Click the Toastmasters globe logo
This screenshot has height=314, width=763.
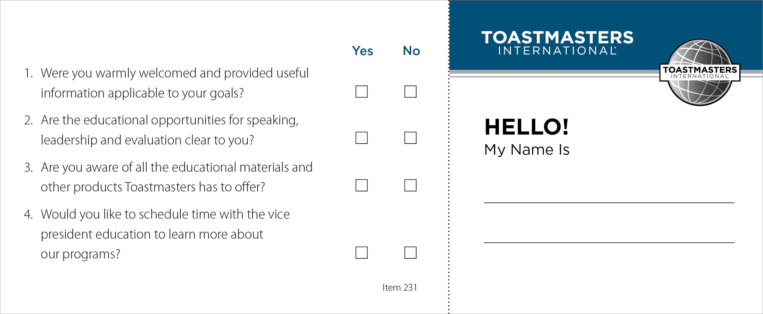[x=700, y=72]
